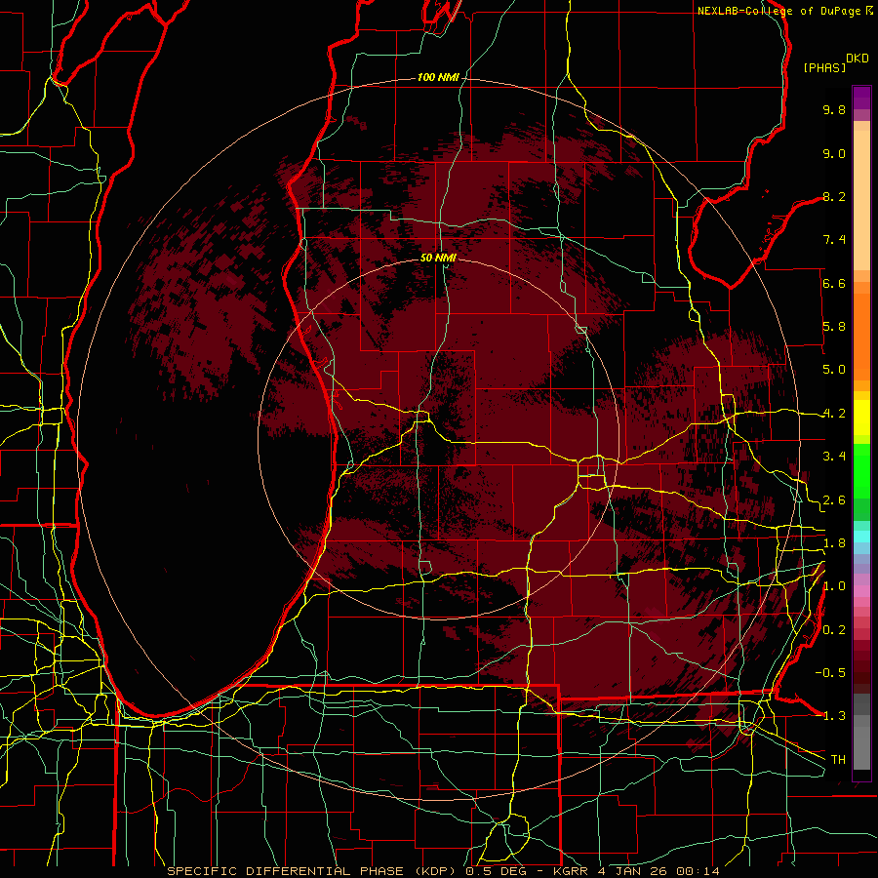Click the 1.0 color scale value
This screenshot has height=878, width=878.
coord(834,586)
